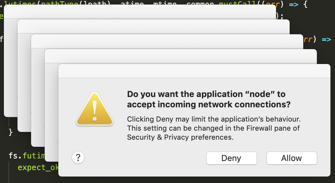This screenshot has width=335, height=183.
Task: Open help with the question mark button
Action: (78, 158)
